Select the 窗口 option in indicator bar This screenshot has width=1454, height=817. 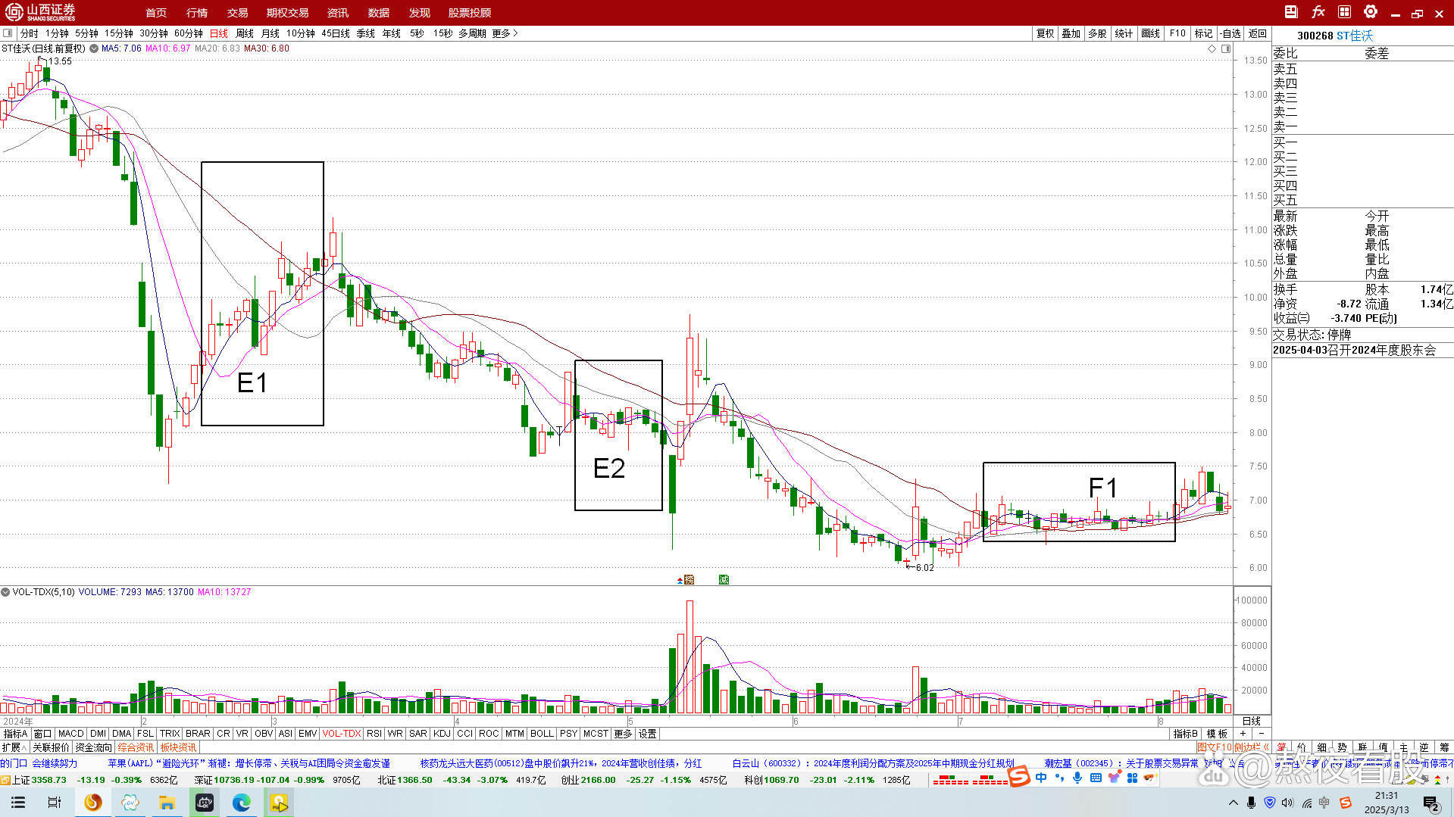click(42, 734)
